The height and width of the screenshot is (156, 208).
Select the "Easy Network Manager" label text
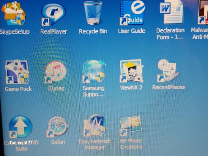point(94,144)
